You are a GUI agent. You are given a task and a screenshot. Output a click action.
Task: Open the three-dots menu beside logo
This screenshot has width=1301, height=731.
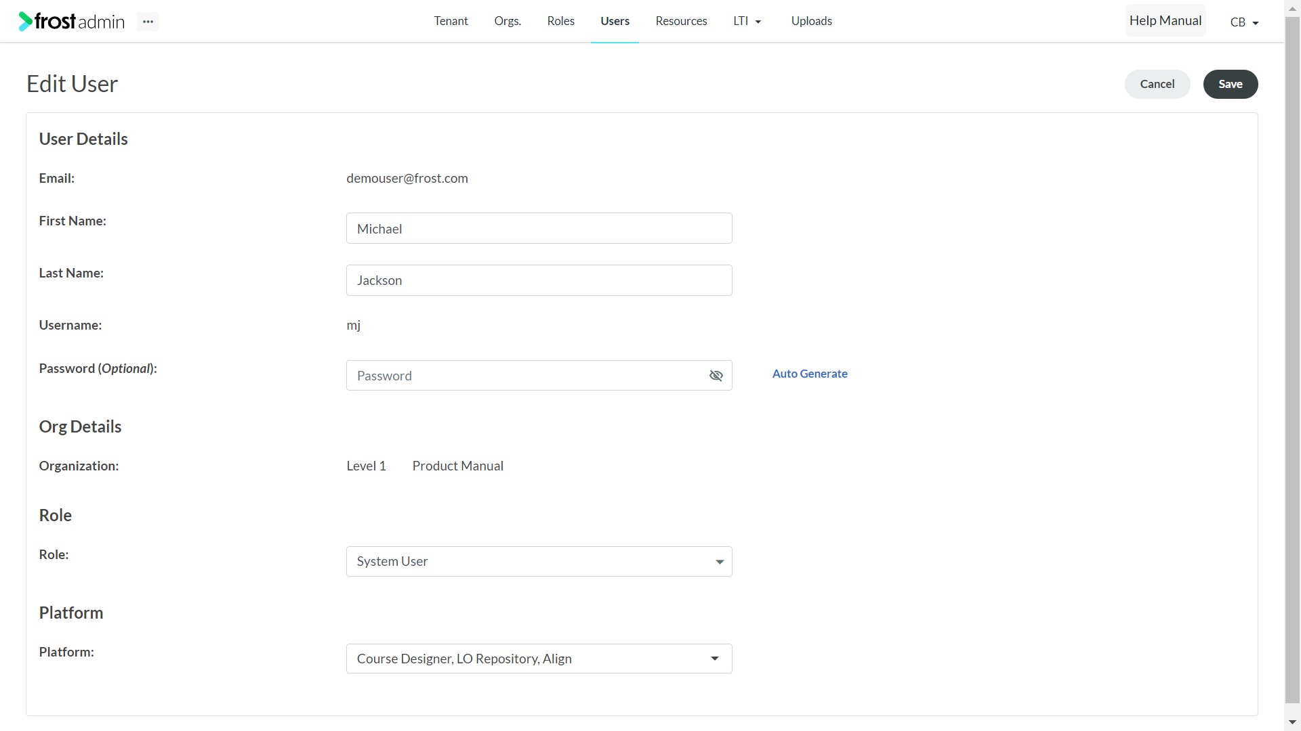(148, 22)
